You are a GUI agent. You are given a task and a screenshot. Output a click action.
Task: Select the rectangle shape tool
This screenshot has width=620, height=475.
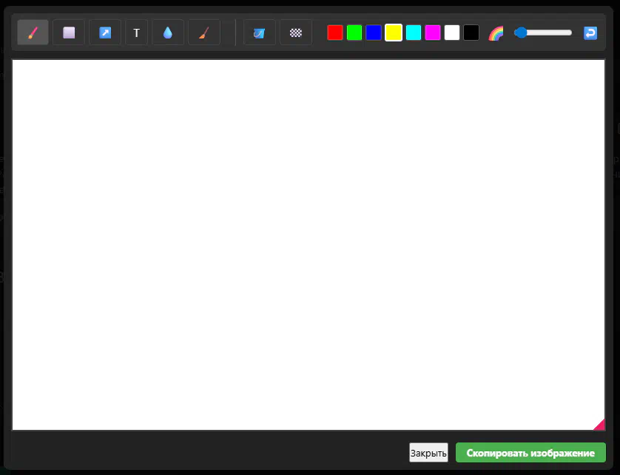click(69, 33)
